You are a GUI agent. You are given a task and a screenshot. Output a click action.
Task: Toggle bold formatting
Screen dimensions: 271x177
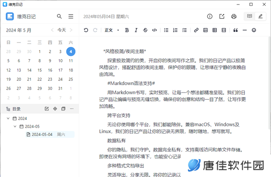click(x=127, y=30)
